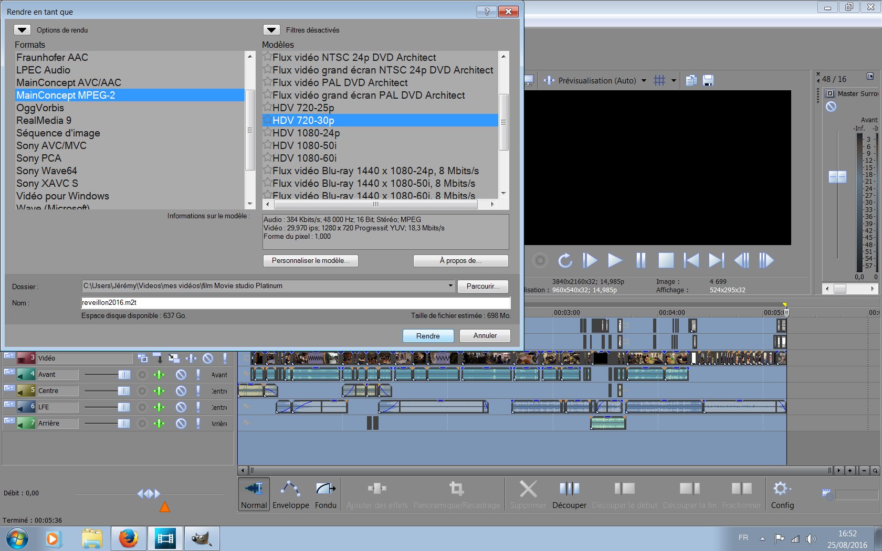The width and height of the screenshot is (882, 551).
Task: Go to start of project
Action: point(691,260)
